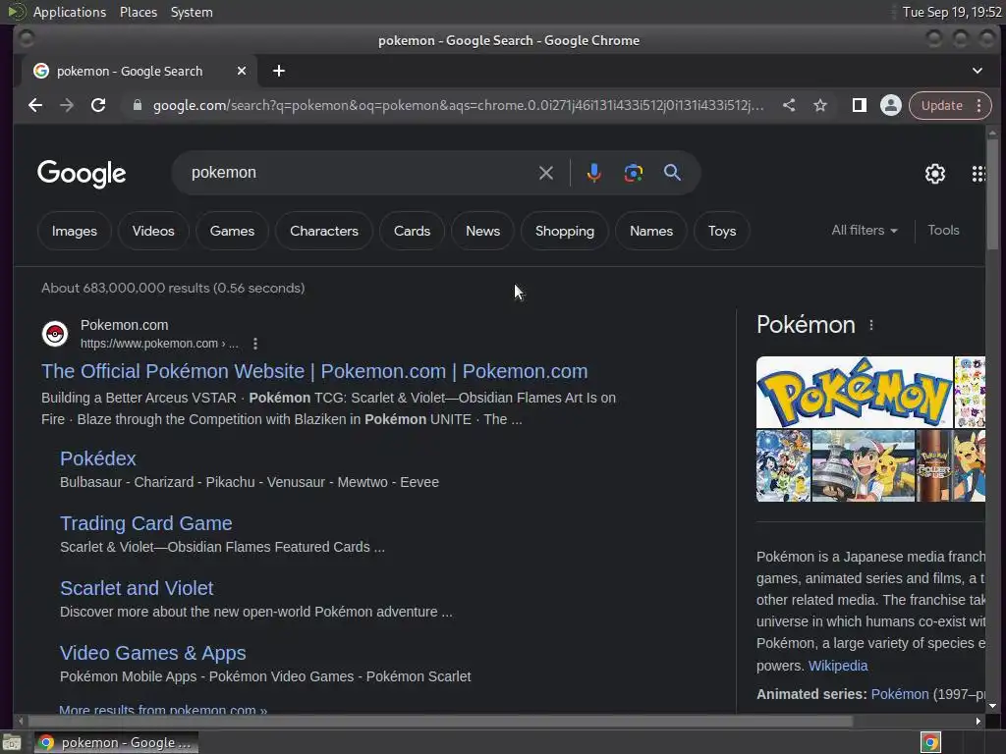This screenshot has height=754, width=1006.
Task: Open Scarlet and Violet sitelink
Action: pos(137,588)
